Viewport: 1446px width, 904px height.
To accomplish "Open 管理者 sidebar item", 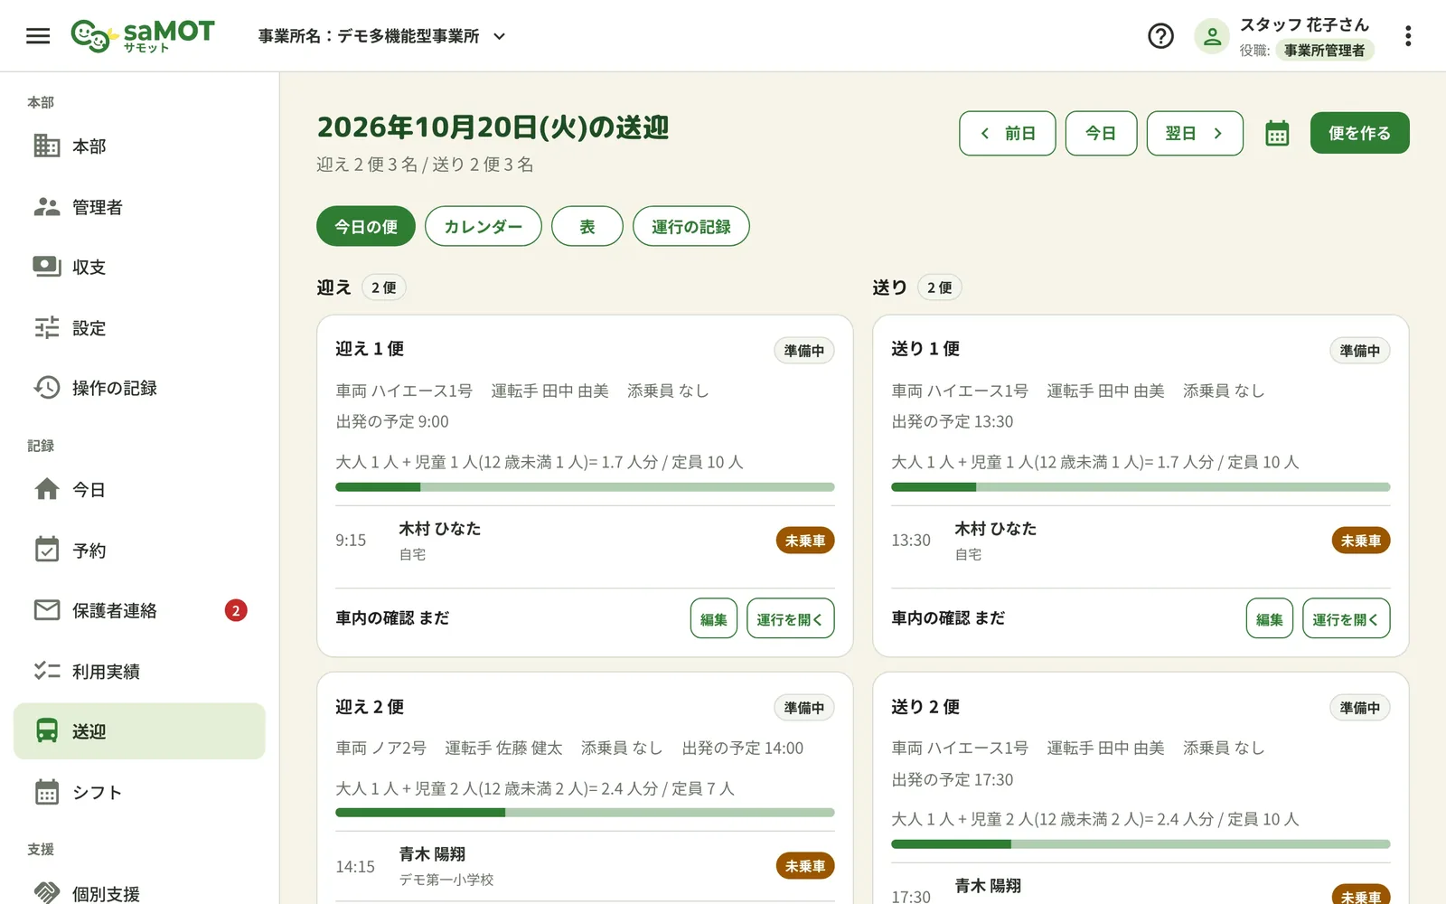I will (139, 207).
